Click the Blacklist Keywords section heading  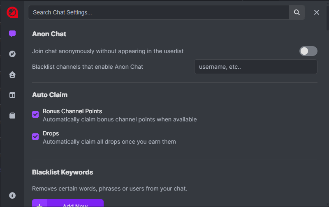(x=63, y=172)
